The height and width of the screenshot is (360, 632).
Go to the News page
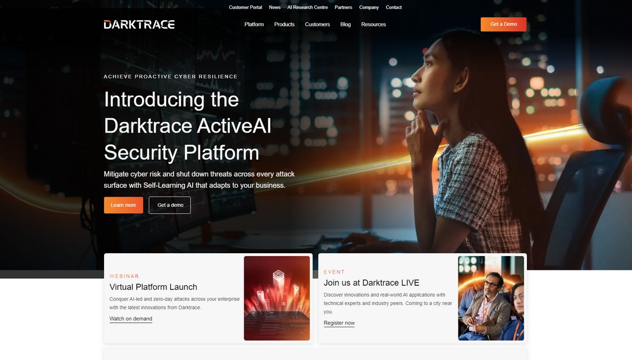click(x=275, y=7)
